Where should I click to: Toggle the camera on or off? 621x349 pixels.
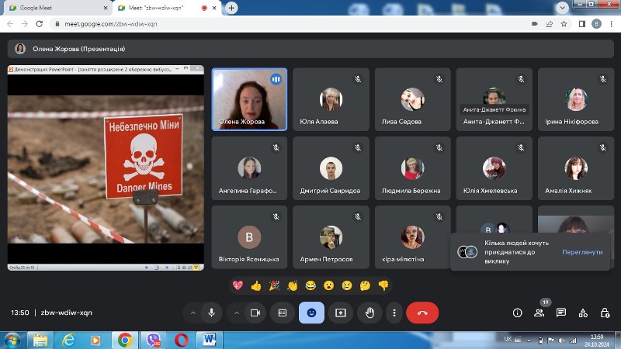tap(255, 313)
